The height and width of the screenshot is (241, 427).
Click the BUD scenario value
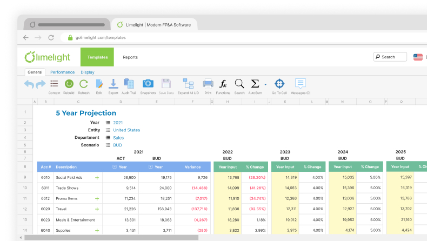click(117, 145)
